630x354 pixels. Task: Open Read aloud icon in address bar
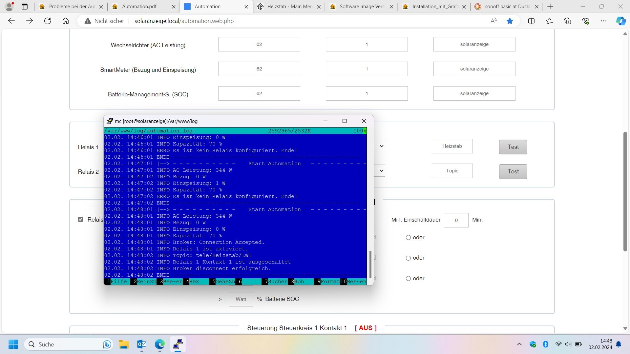tap(493, 21)
